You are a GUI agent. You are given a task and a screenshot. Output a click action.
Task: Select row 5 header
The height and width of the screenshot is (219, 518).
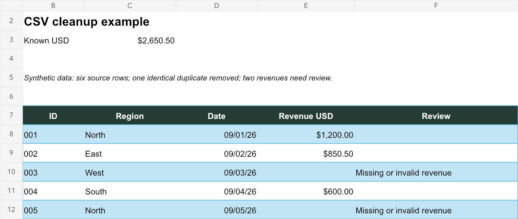(x=11, y=77)
